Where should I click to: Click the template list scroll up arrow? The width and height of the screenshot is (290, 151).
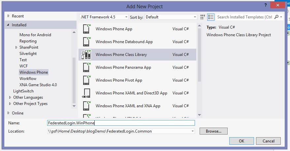tap(199, 25)
